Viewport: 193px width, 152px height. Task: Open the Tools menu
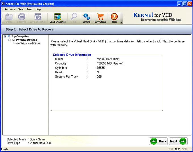coord(30,9)
